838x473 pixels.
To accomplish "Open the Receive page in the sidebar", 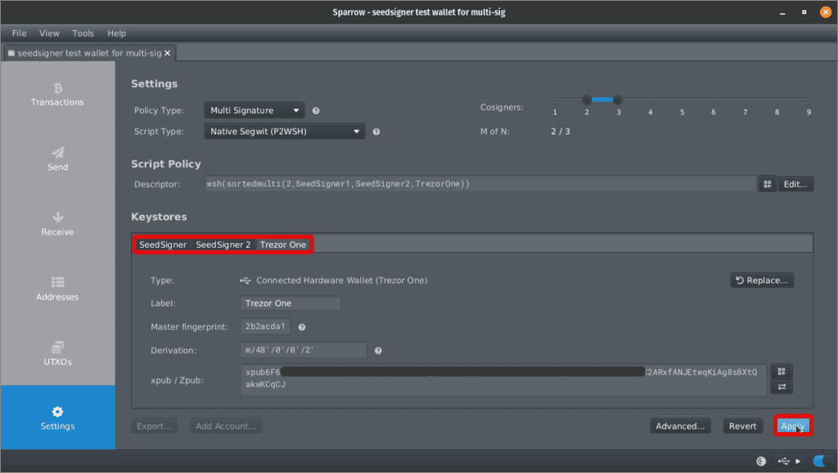I will point(58,224).
